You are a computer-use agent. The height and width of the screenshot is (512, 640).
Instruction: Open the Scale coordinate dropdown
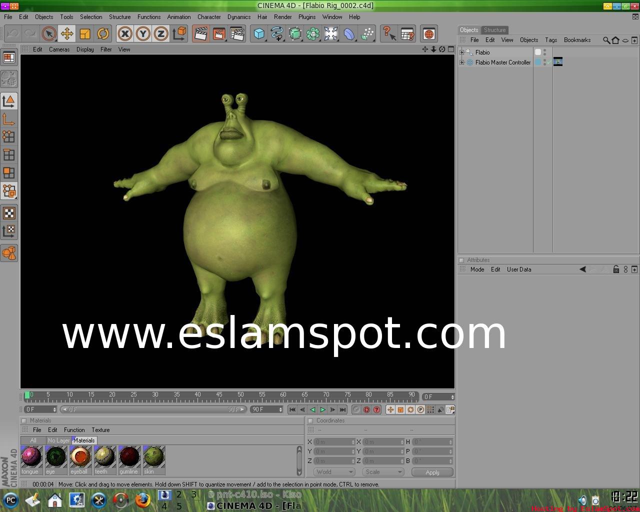(x=383, y=472)
